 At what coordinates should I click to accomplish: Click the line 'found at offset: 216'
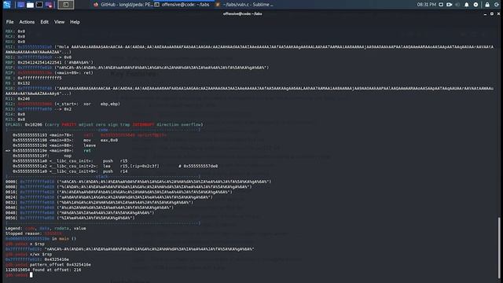point(43,270)
